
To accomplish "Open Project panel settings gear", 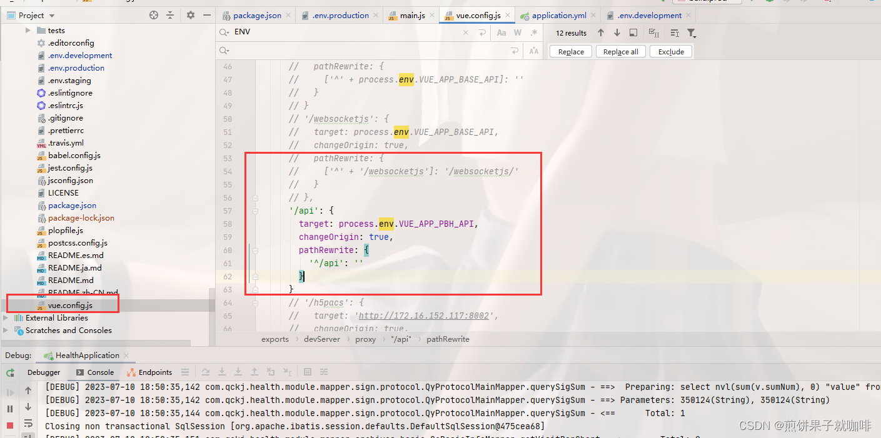I will pyautogui.click(x=191, y=15).
